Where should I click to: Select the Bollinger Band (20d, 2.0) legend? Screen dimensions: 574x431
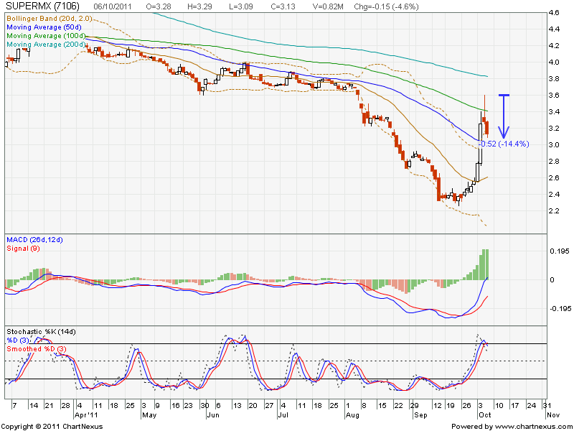coord(50,19)
